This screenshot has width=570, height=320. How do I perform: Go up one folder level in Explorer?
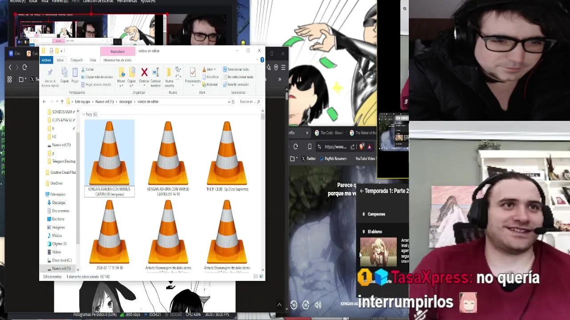[62, 102]
